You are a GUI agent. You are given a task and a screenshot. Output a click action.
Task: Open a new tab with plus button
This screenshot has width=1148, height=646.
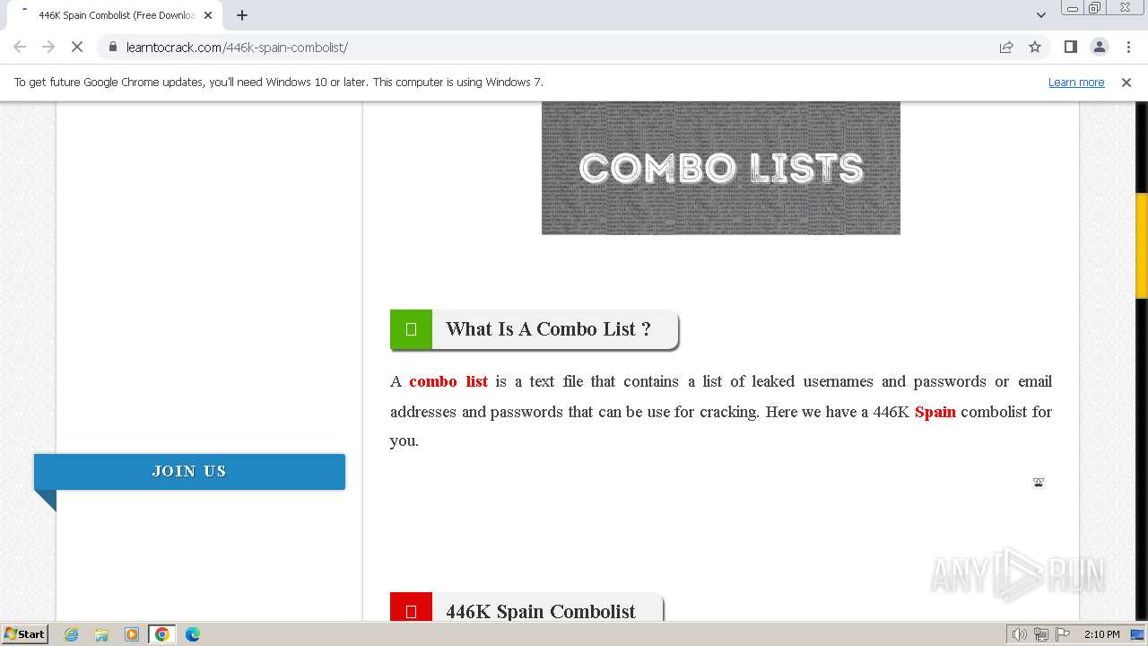(242, 15)
